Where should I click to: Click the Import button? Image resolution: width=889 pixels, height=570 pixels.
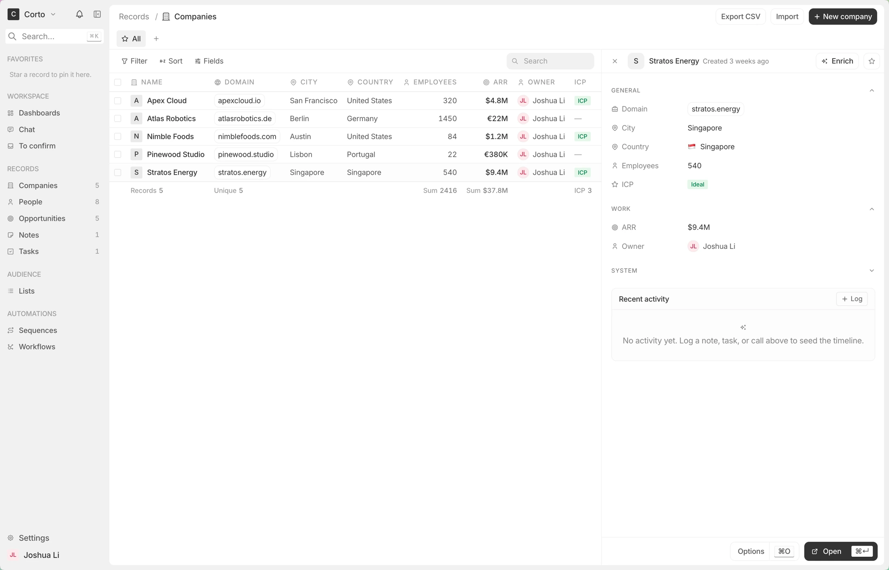(x=787, y=17)
